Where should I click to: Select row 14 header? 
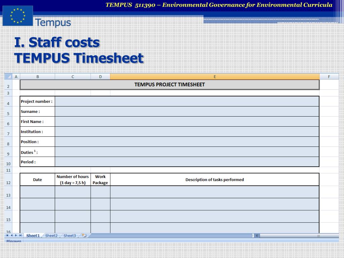pos(8,204)
